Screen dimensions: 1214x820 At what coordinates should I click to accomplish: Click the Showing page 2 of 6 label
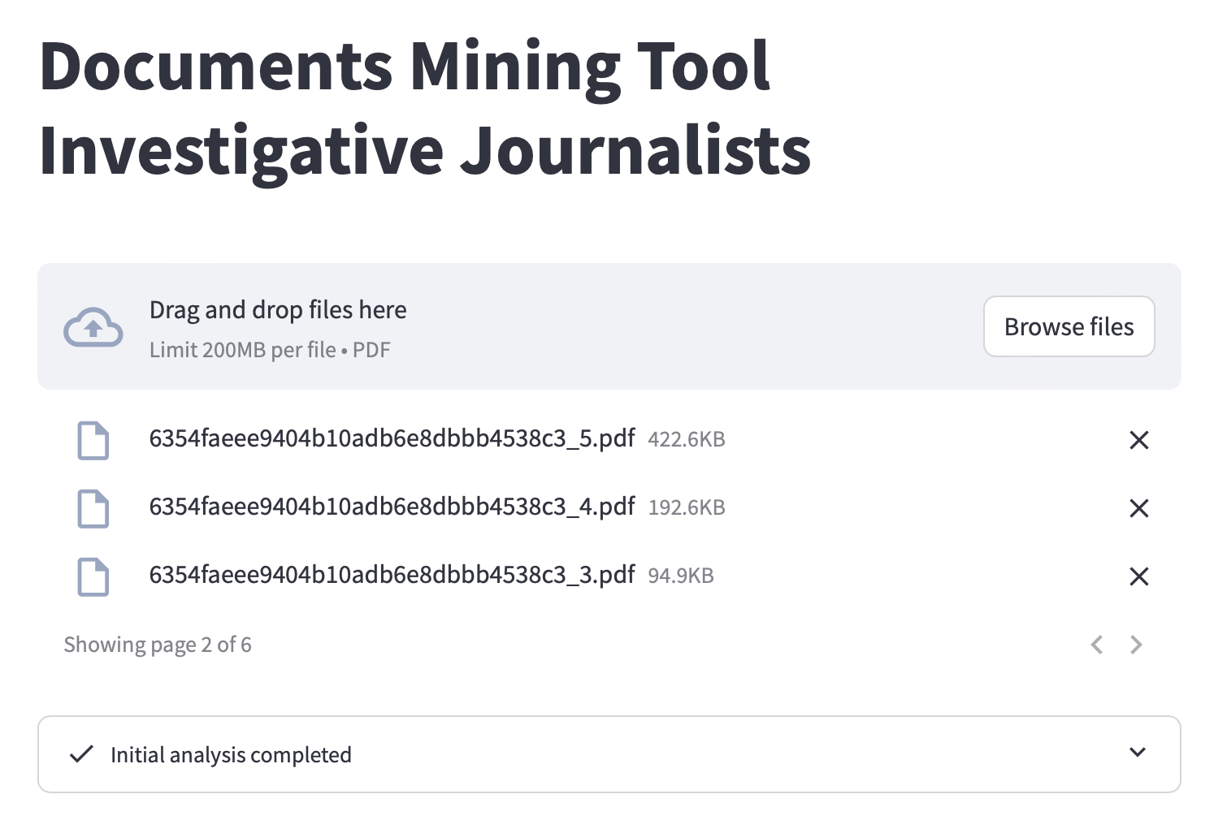pos(158,645)
